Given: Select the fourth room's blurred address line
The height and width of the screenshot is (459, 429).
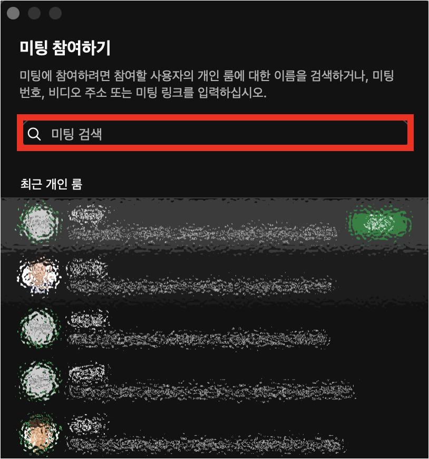Looking at the screenshot, I should click(211, 390).
